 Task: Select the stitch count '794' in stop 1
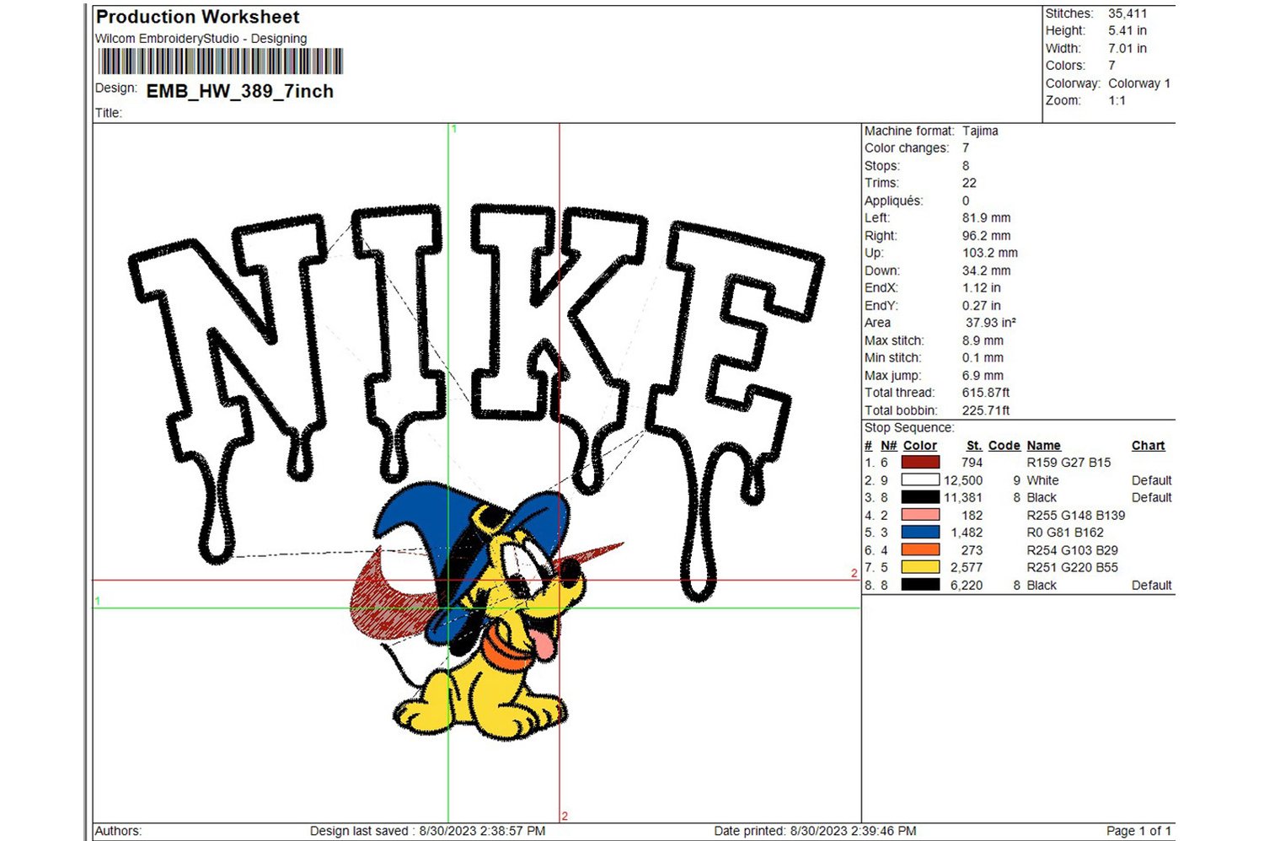[972, 463]
